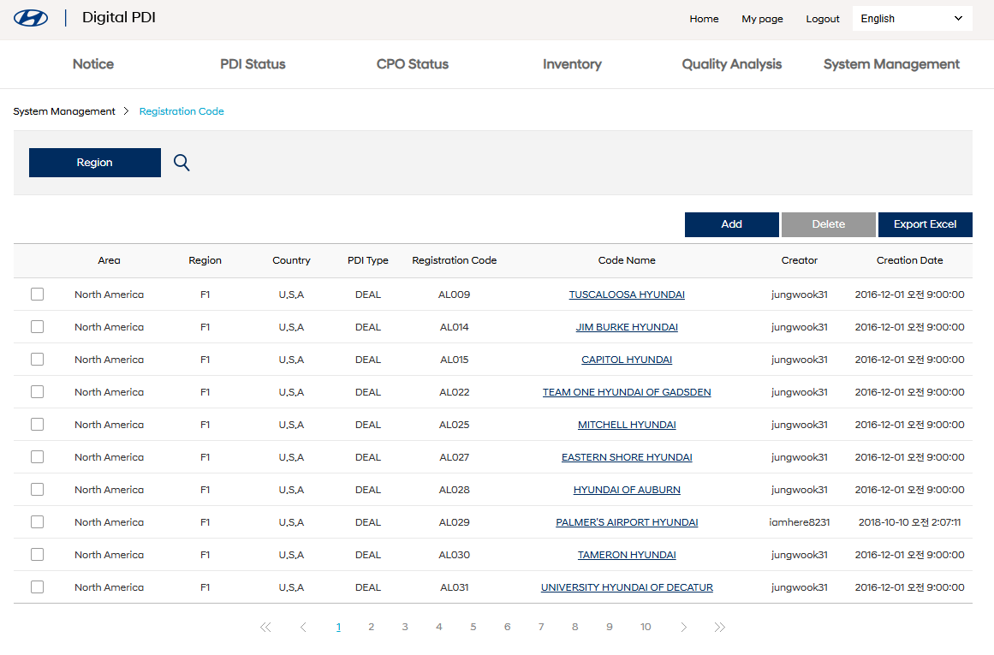
Task: Click the Creation Date column header
Action: click(910, 260)
